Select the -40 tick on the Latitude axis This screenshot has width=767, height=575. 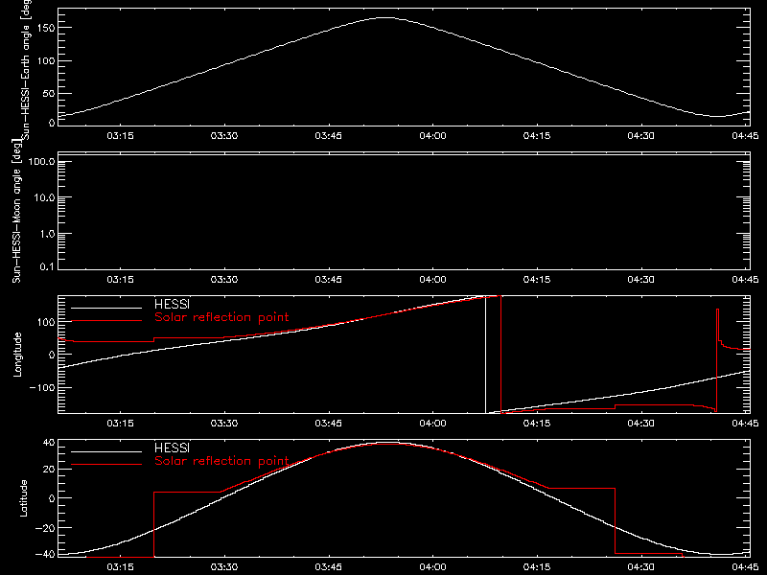coord(45,555)
